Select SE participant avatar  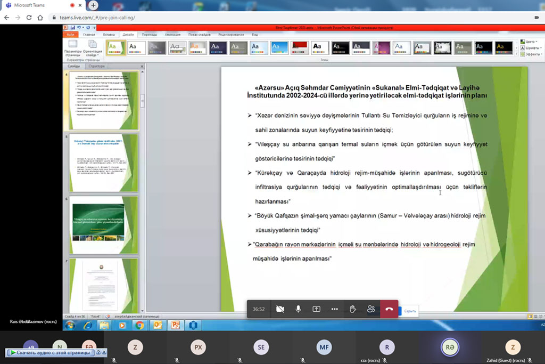[x=261, y=347]
